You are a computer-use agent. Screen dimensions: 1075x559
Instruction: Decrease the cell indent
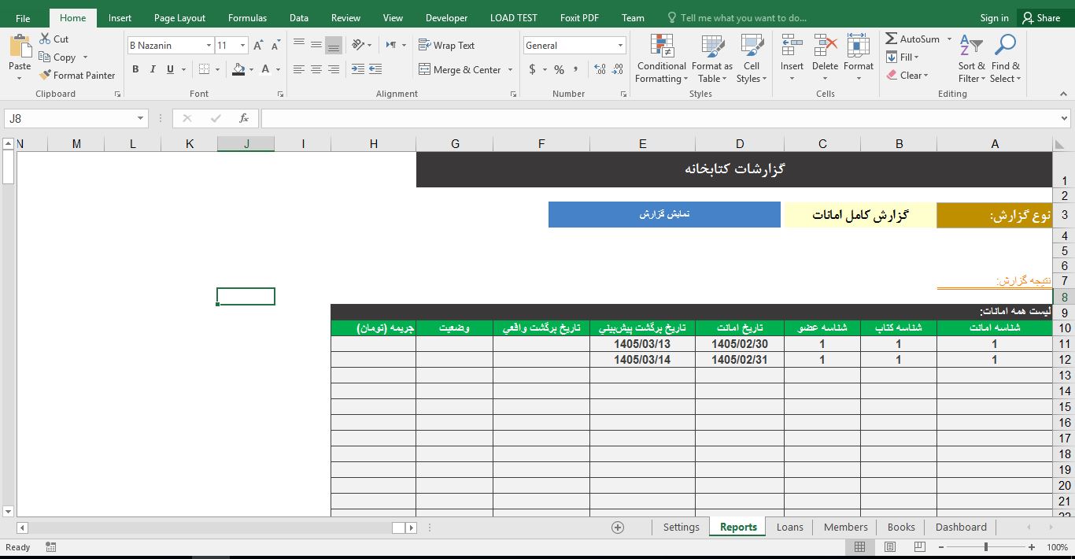tap(357, 69)
